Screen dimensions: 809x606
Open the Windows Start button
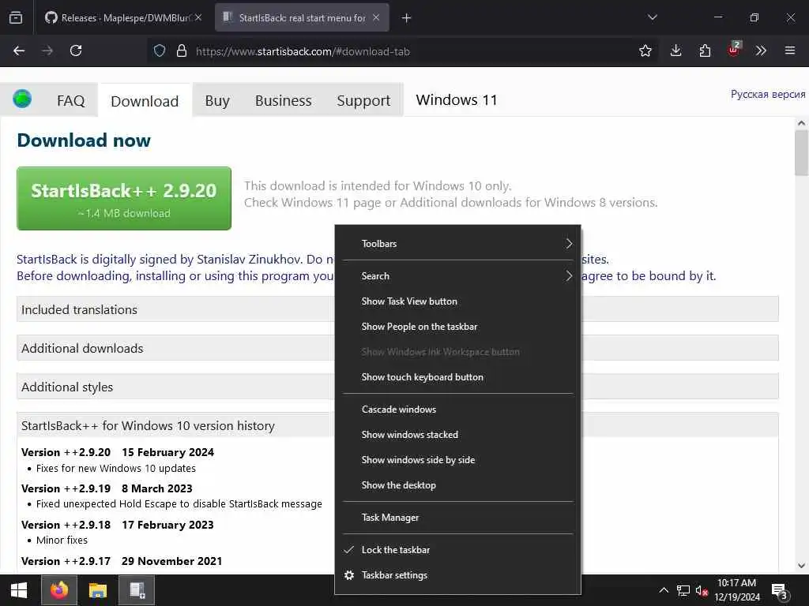pos(19,590)
